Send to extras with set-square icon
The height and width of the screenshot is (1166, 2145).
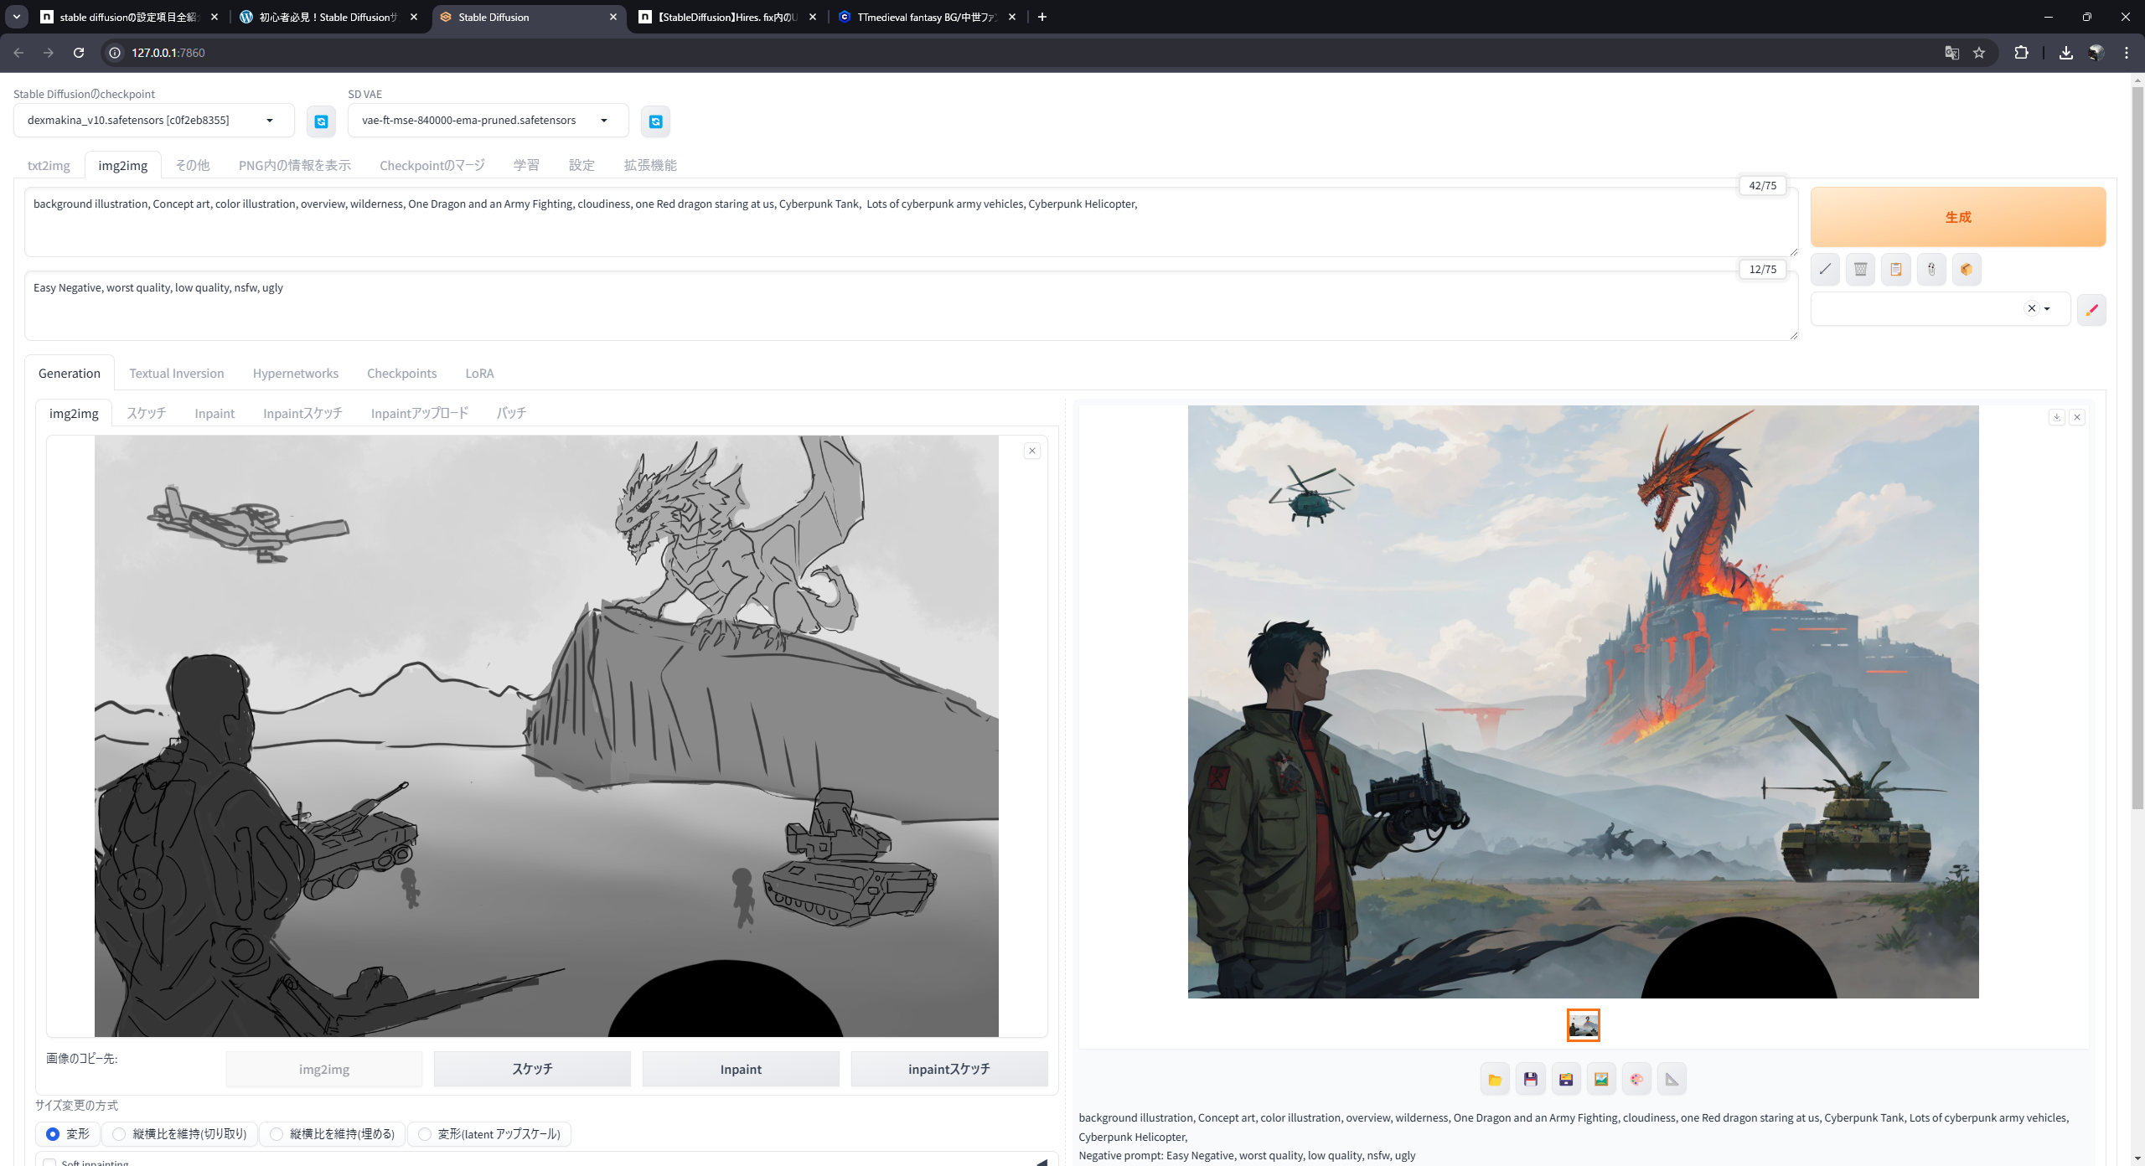[1672, 1079]
